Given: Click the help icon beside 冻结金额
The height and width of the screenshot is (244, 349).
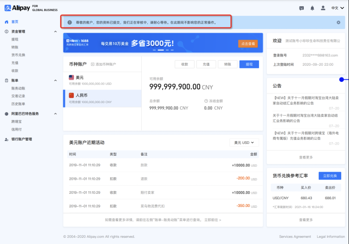Looking at the screenshot, I should point(206,101).
